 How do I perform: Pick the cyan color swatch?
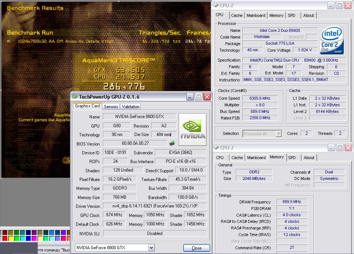pos(22,238)
